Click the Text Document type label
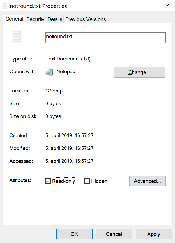The image size is (175, 243). pos(68,59)
